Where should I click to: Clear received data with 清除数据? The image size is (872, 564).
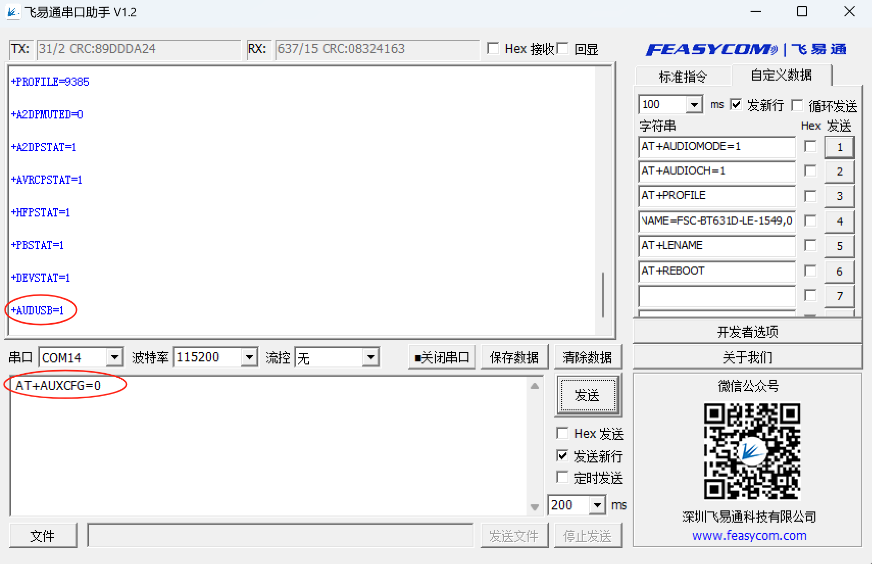[x=588, y=356]
